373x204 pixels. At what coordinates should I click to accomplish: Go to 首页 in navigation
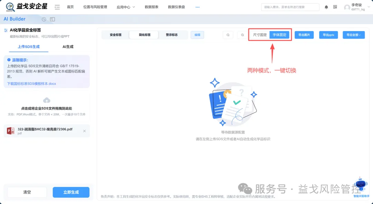coord(70,7)
